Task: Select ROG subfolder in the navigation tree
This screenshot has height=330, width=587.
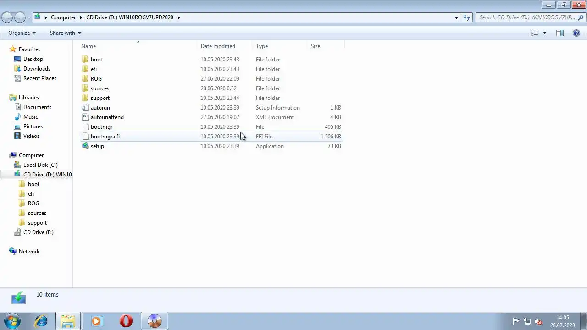Action: (x=33, y=203)
